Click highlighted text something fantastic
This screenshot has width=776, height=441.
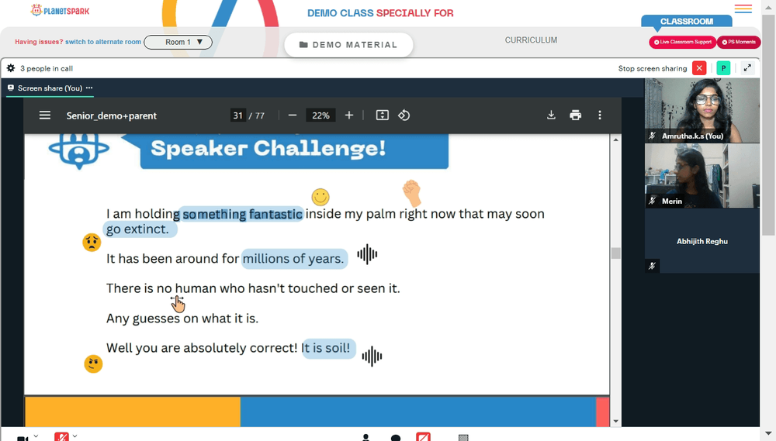242,214
